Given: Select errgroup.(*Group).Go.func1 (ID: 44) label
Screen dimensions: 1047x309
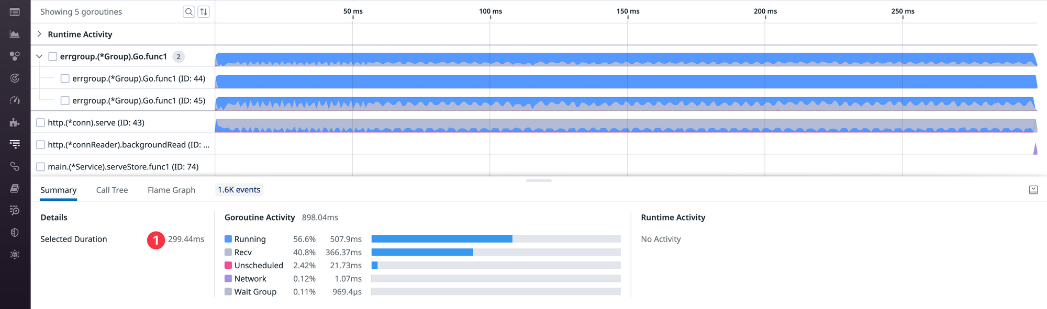Looking at the screenshot, I should (139, 78).
